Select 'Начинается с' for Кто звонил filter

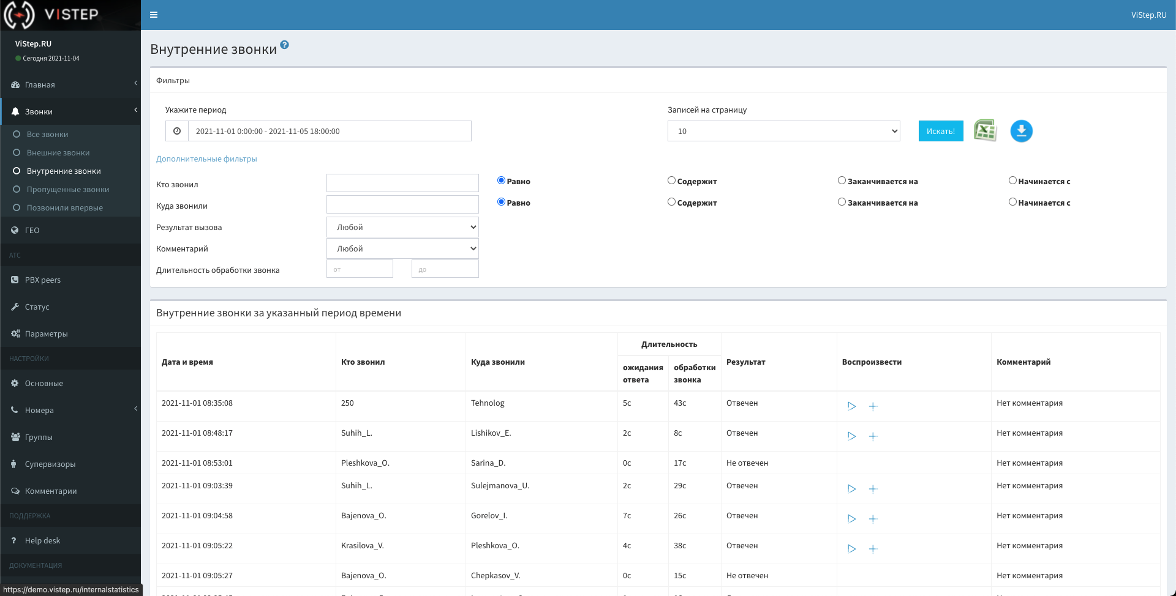[x=1012, y=181]
